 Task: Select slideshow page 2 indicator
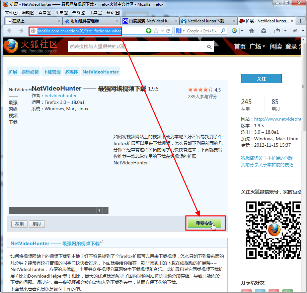point(105,210)
